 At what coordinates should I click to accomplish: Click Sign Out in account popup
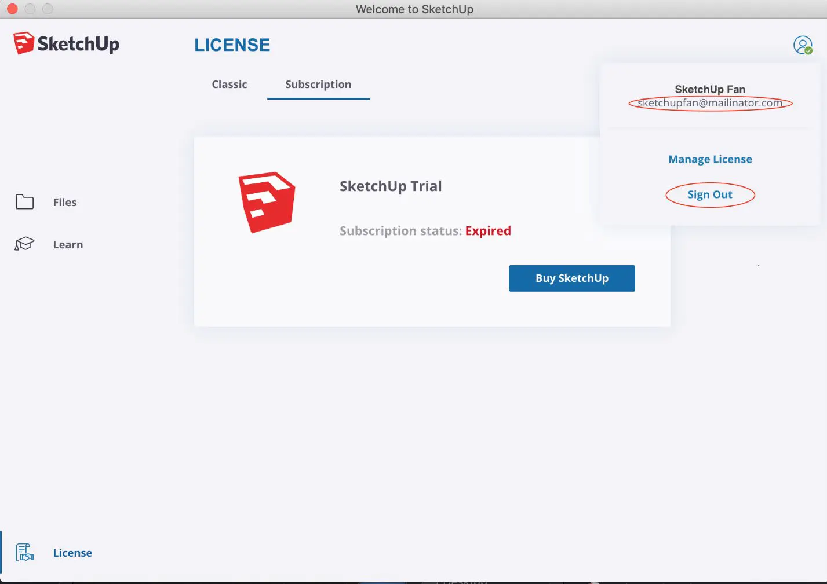(x=710, y=194)
